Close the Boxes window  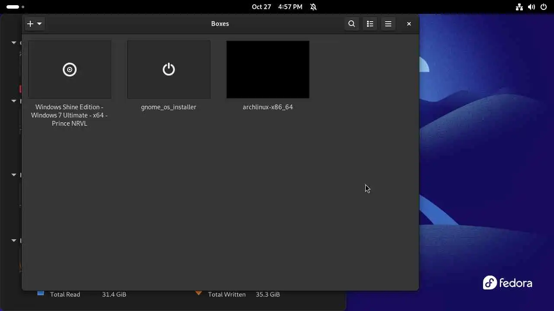click(x=409, y=24)
